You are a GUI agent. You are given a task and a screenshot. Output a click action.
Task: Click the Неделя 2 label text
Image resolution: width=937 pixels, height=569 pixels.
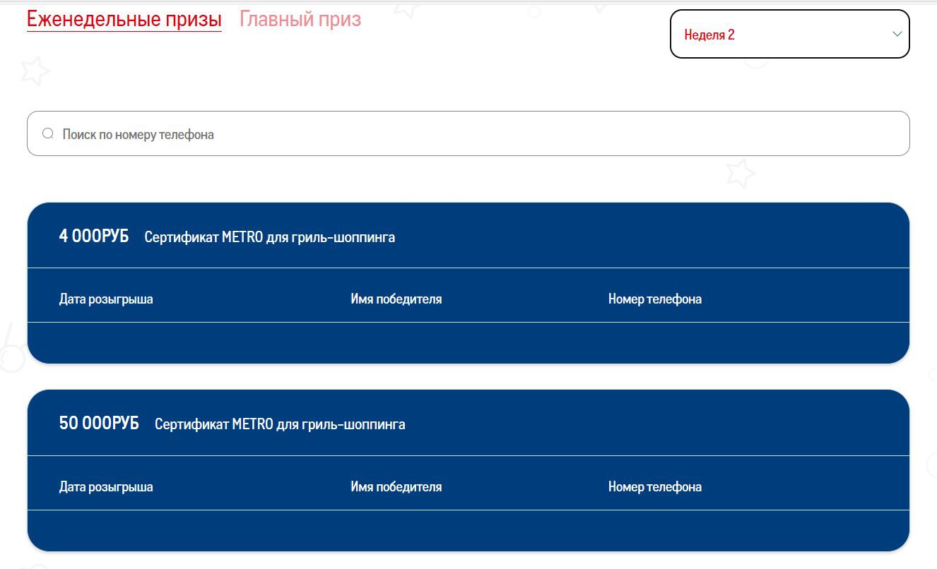tap(709, 35)
